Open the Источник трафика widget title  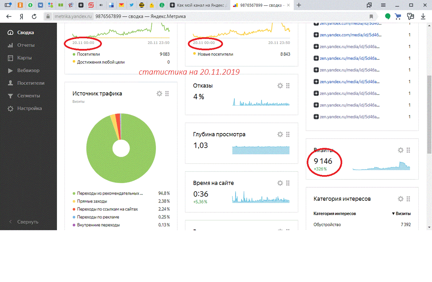[97, 94]
